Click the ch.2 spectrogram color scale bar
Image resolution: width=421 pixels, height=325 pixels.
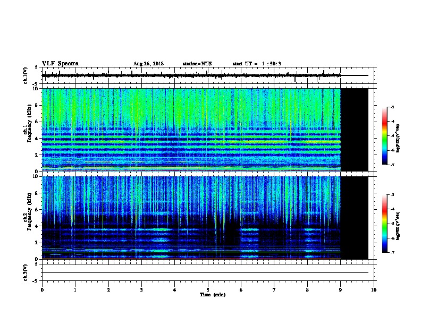385,224
